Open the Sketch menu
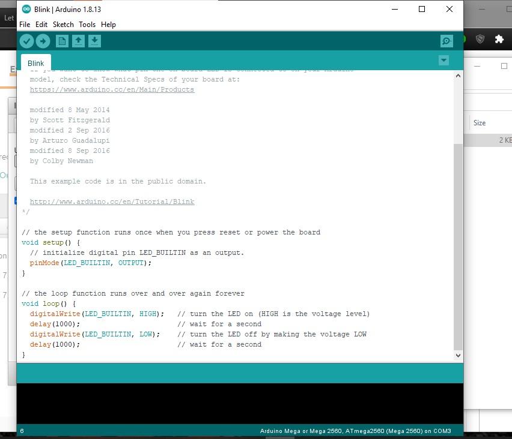 tap(62, 25)
